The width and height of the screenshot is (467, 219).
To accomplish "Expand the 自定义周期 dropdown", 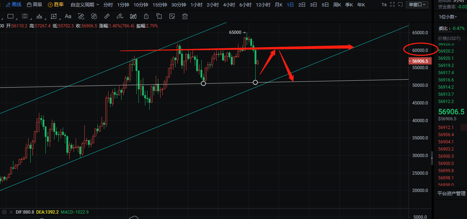I will click(x=85, y=5).
